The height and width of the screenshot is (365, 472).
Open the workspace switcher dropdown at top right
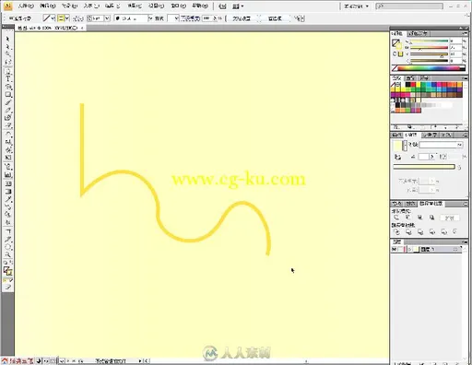[356, 6]
